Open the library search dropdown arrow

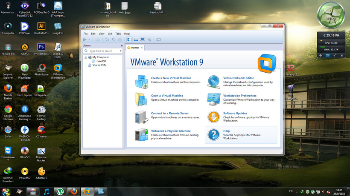click(120, 51)
